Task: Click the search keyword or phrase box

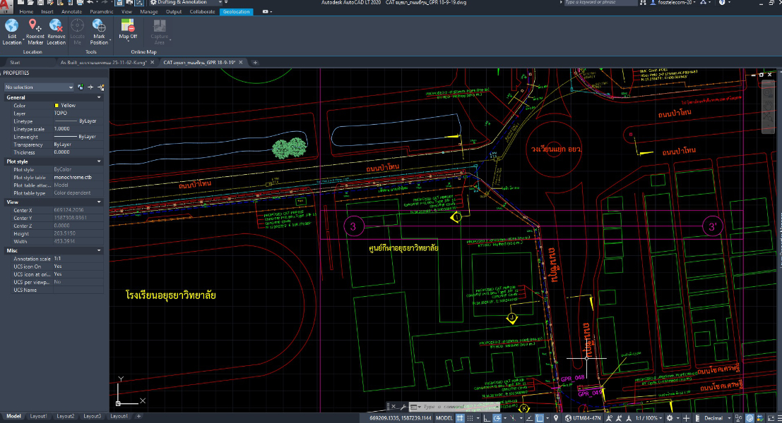Action: (600, 3)
